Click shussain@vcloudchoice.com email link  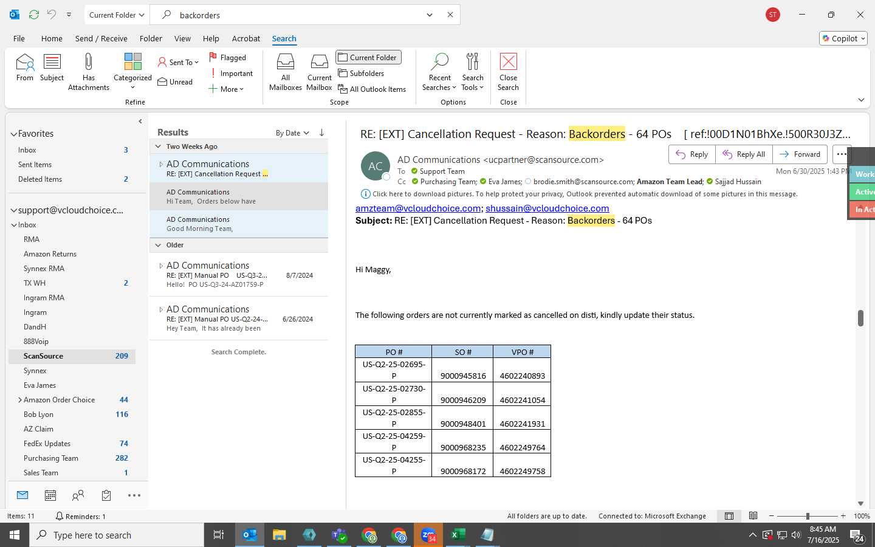(547, 208)
